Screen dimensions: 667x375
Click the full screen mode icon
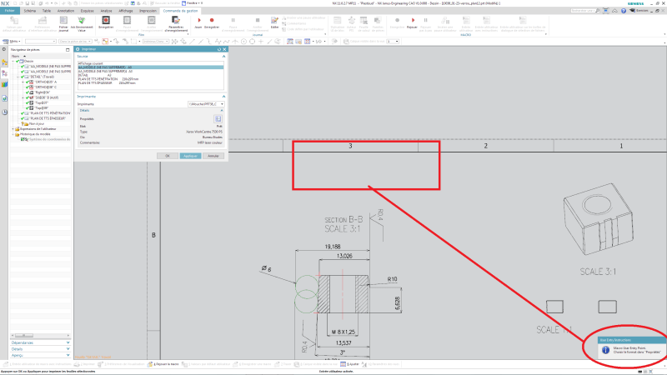point(606,11)
